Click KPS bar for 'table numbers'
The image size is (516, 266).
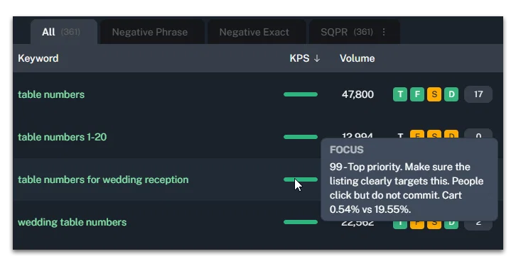point(301,94)
